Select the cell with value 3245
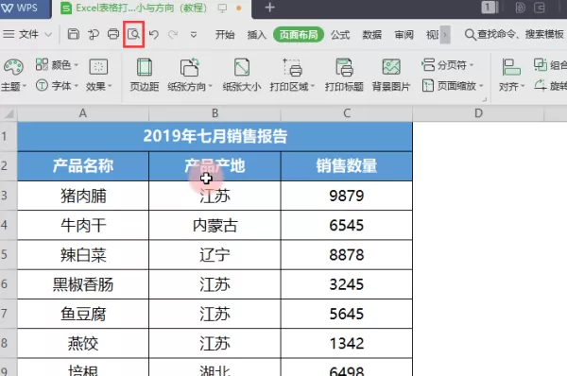 [x=347, y=284]
